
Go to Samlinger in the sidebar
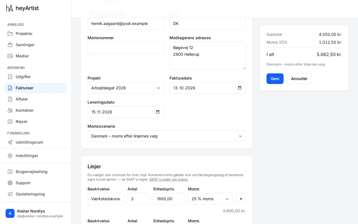pyautogui.click(x=36, y=45)
